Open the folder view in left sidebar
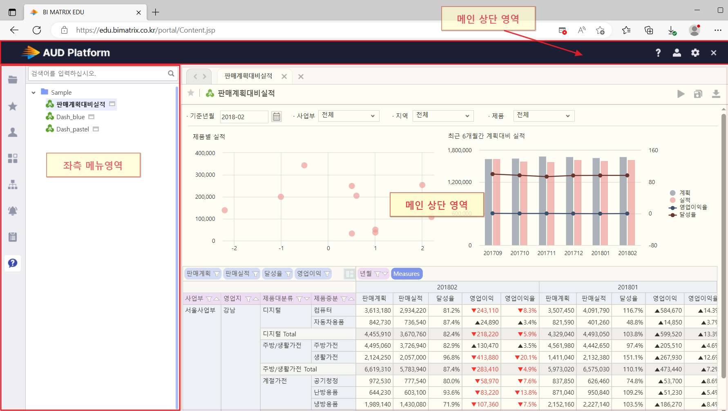The image size is (728, 411). tap(13, 80)
